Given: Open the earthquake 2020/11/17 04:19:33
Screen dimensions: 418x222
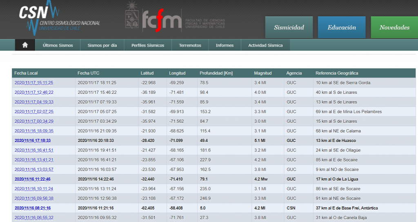Looking at the screenshot, I should [34, 102].
